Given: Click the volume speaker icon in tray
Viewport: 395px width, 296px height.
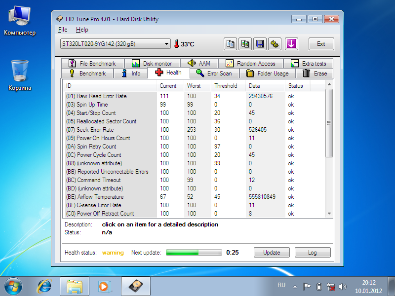Looking at the screenshot, I should point(343,286).
